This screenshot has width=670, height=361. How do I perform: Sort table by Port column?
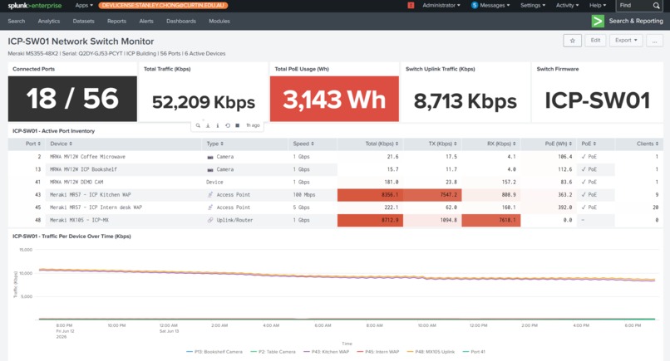pos(33,144)
